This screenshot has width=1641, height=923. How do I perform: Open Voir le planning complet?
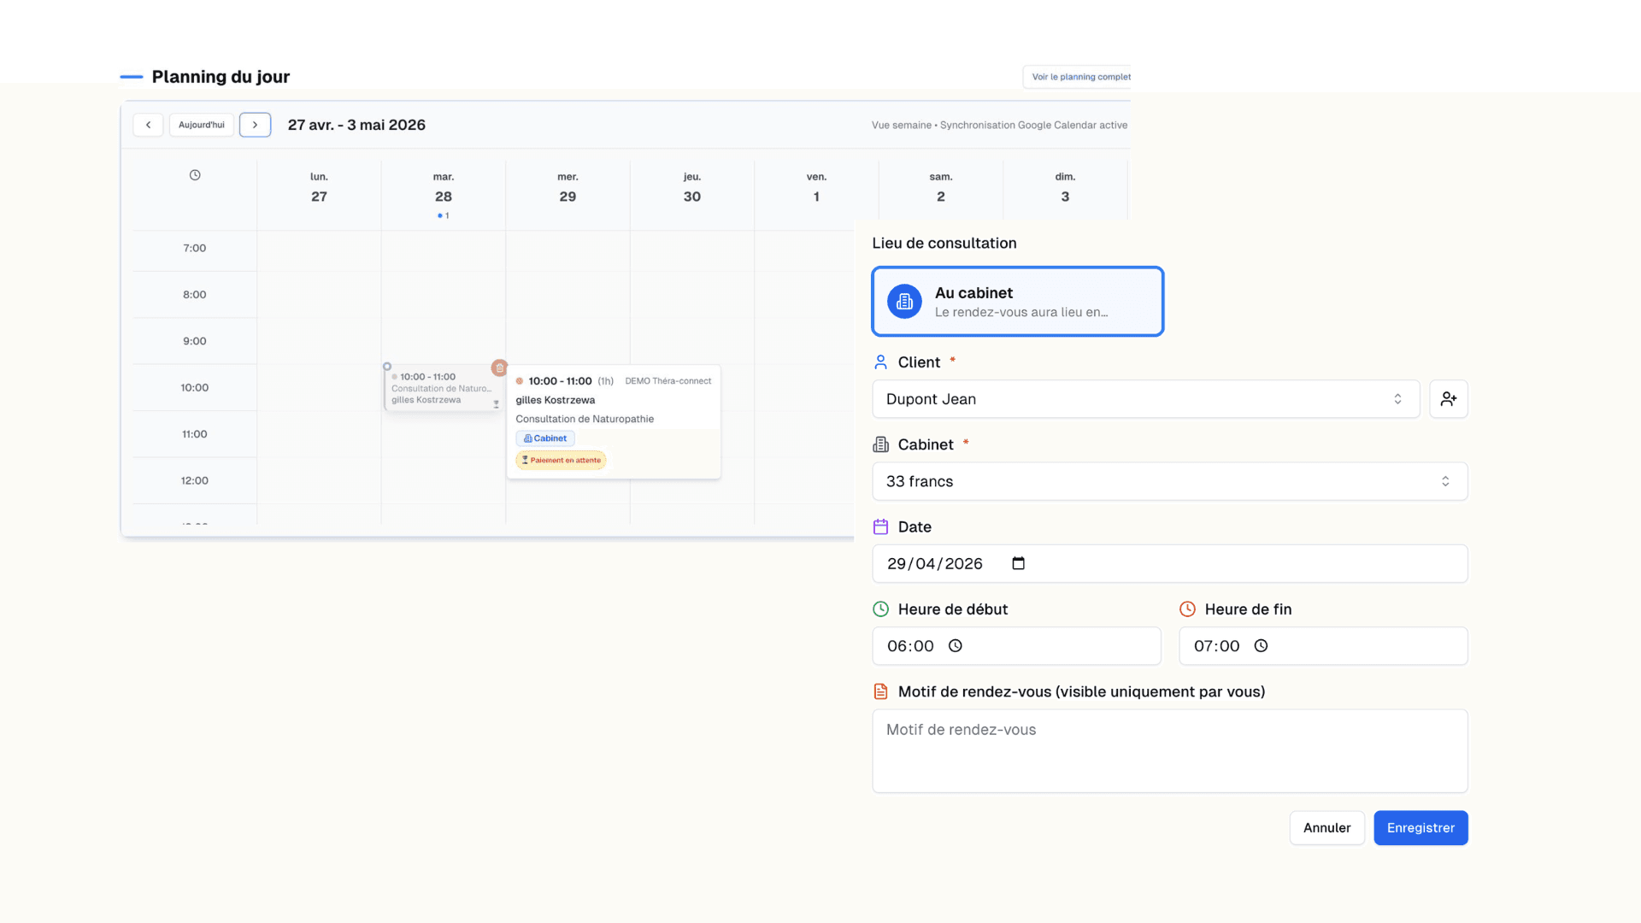click(1079, 76)
